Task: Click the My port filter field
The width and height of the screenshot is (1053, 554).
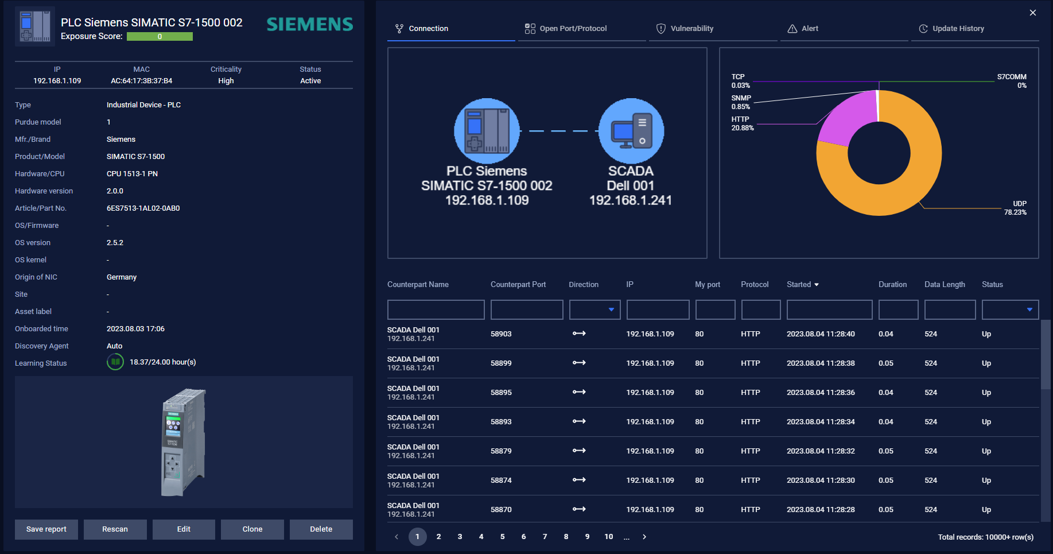Action: 715,309
